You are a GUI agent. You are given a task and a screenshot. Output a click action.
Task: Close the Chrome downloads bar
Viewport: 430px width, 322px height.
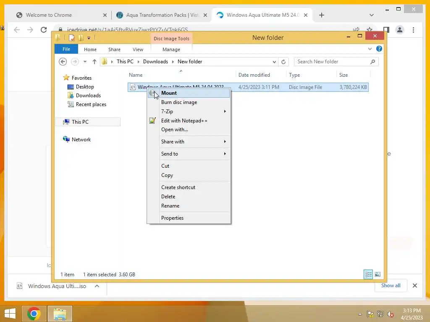[415, 286]
